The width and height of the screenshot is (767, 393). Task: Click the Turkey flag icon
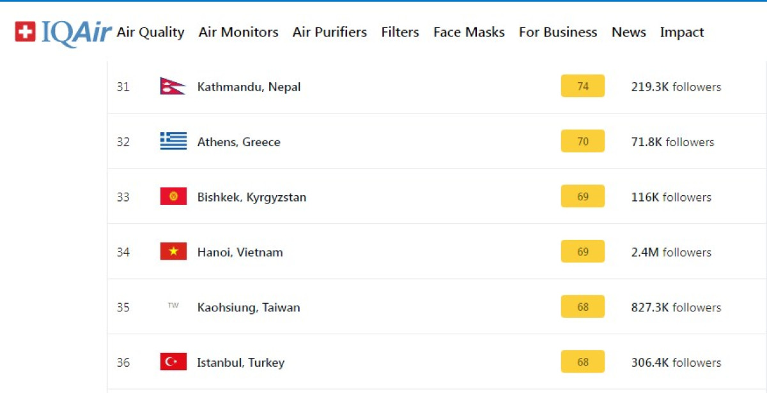173,362
